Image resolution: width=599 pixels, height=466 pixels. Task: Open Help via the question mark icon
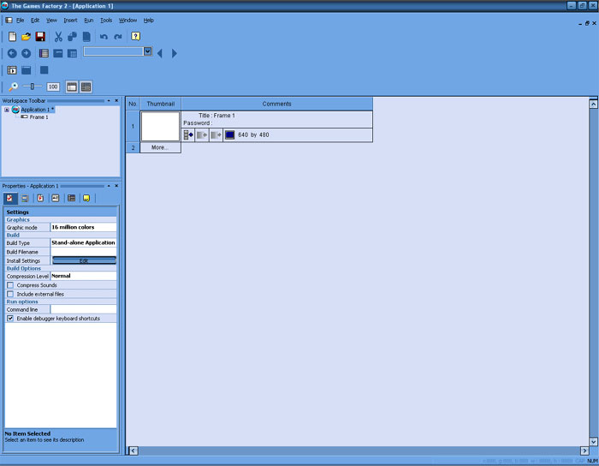pos(135,36)
